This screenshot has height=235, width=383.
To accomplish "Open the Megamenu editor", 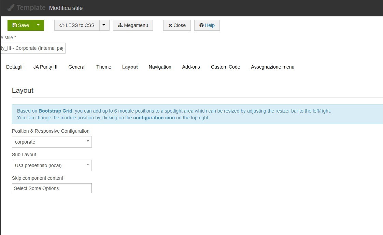I will (133, 25).
